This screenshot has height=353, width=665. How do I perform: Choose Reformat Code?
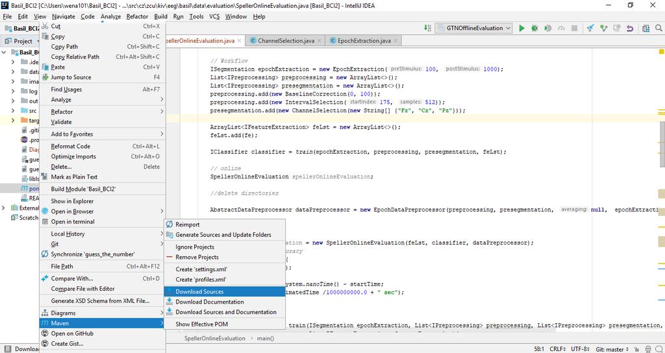point(102,146)
